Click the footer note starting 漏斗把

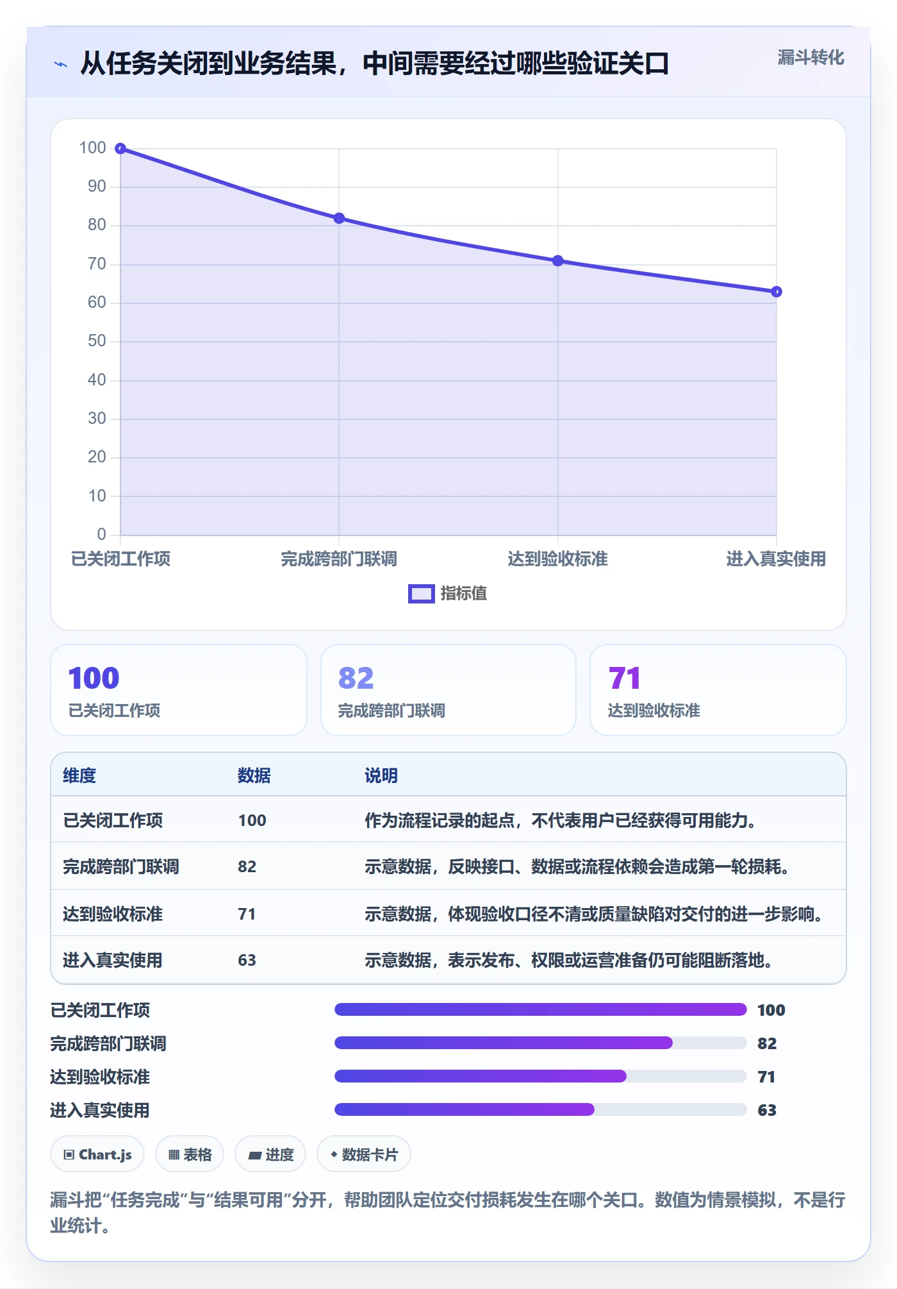pos(448,1212)
